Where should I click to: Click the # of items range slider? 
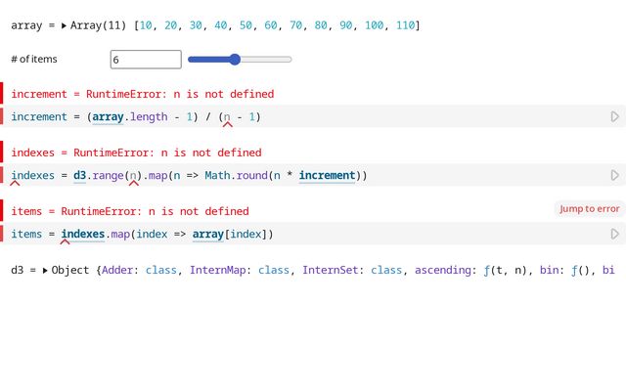point(240,60)
